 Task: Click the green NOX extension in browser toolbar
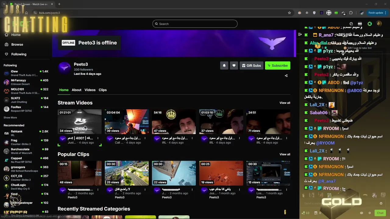[336, 13]
